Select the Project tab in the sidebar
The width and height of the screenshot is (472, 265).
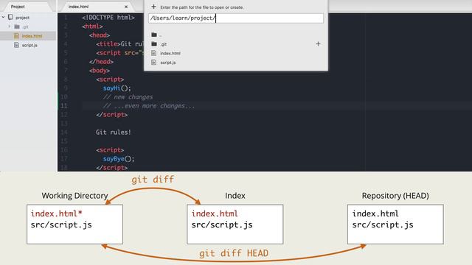18,7
